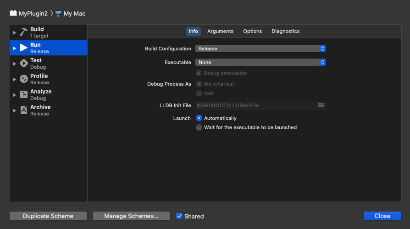This screenshot has width=410, height=229.
Task: Choose the Analyze action icon
Action: [24, 94]
